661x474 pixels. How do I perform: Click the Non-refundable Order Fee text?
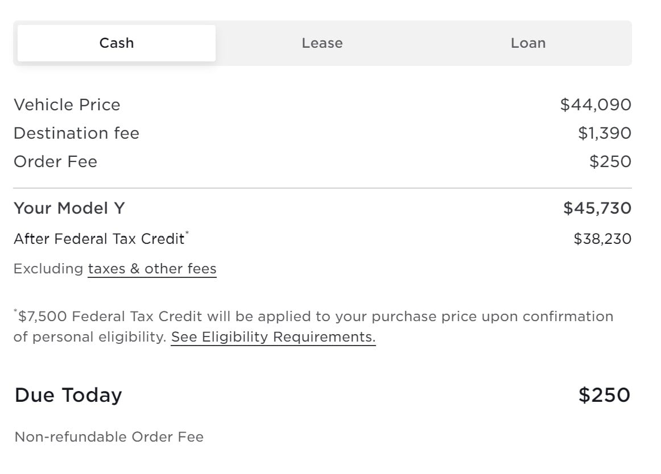pos(109,437)
